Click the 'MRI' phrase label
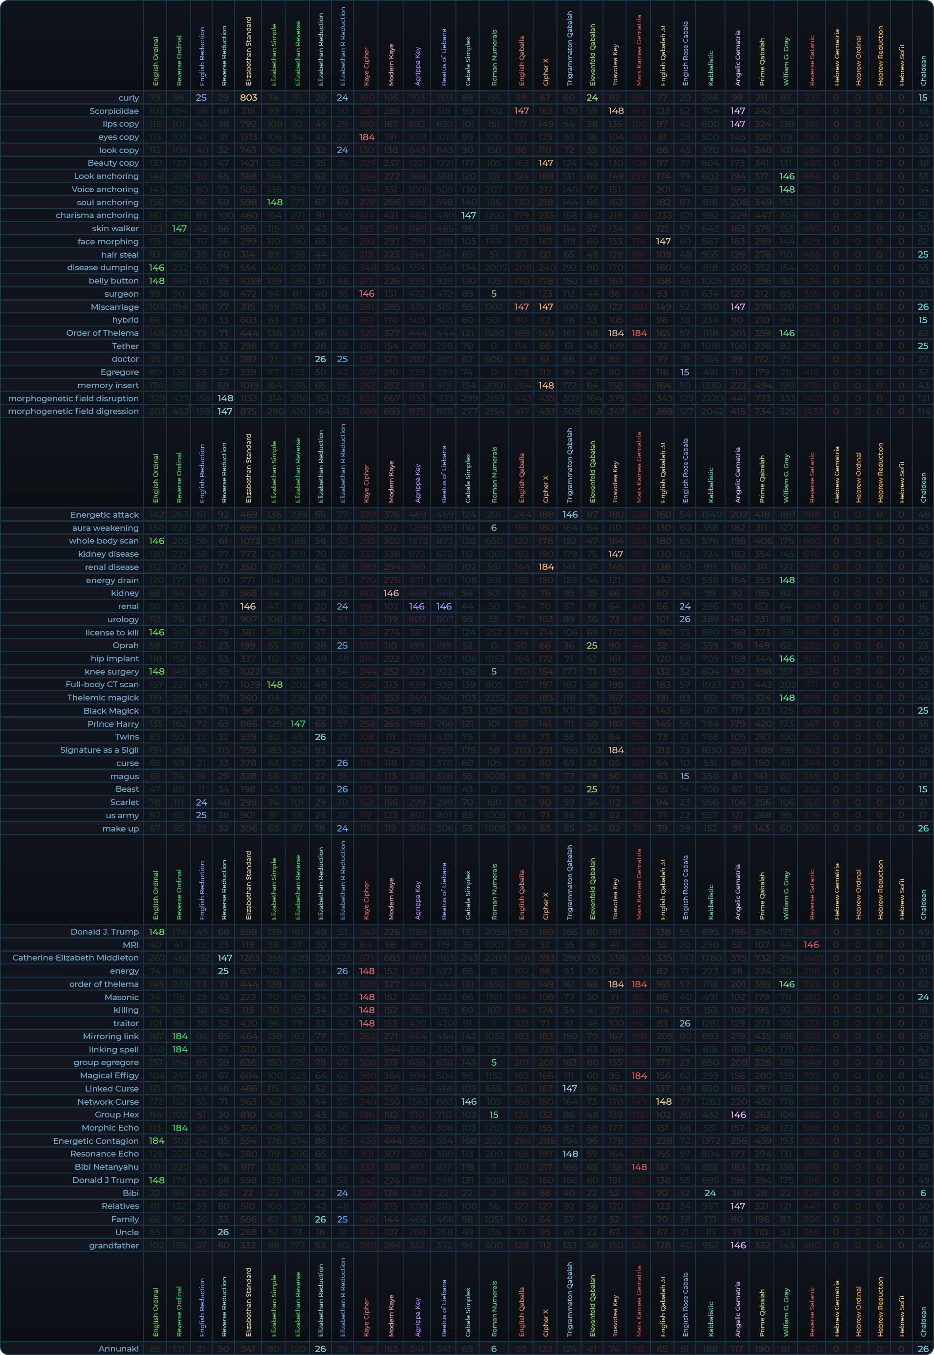This screenshot has height=1355, width=934. [130, 945]
